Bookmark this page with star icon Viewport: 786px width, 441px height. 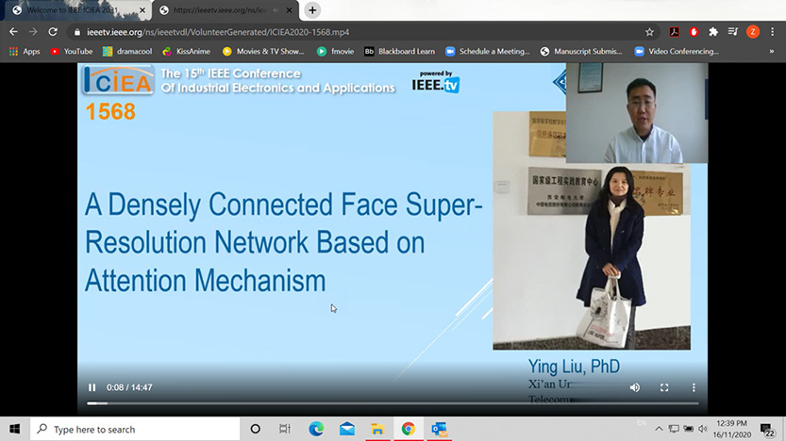coord(649,32)
